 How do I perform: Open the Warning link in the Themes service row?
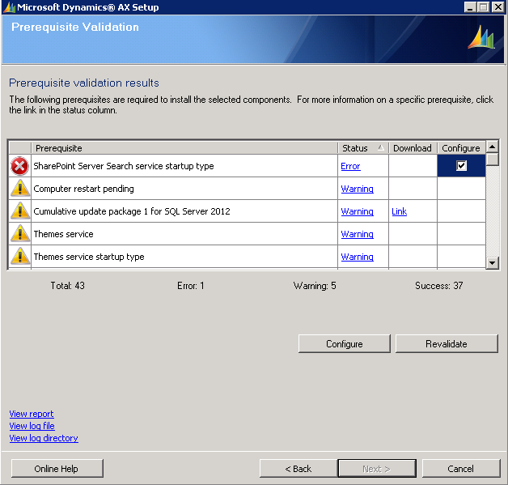pos(357,234)
